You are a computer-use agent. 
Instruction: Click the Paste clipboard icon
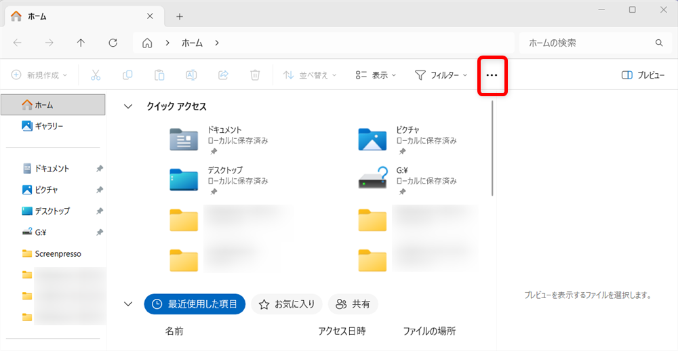pyautogui.click(x=159, y=75)
